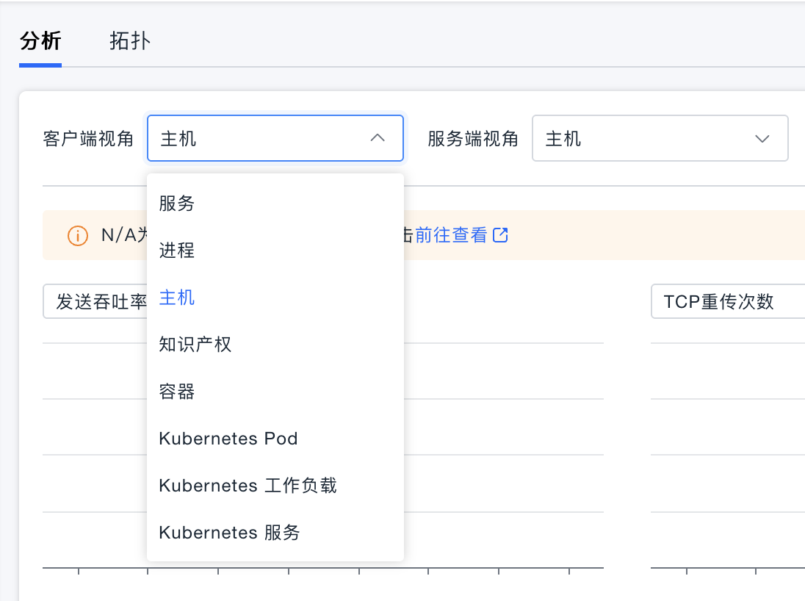Pick Kubernetes 服务 from the dropdown
This screenshot has width=805, height=601.
229,533
